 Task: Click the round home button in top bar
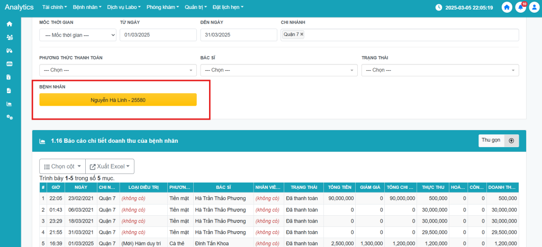pos(507,7)
